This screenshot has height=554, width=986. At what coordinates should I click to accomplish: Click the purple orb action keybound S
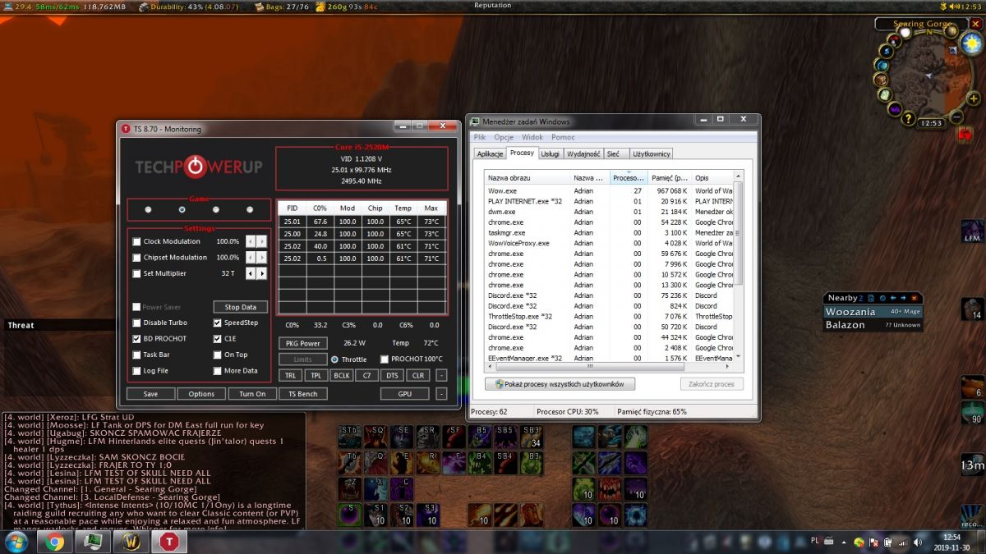point(350,515)
